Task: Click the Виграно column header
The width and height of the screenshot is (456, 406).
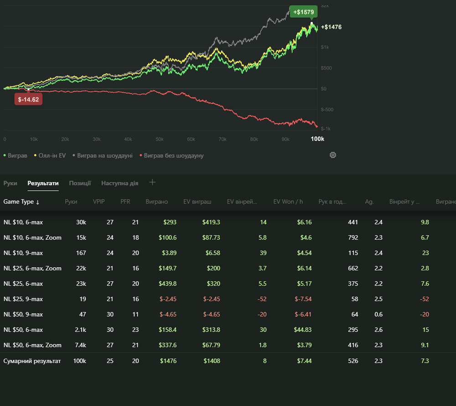Action: coord(156,201)
